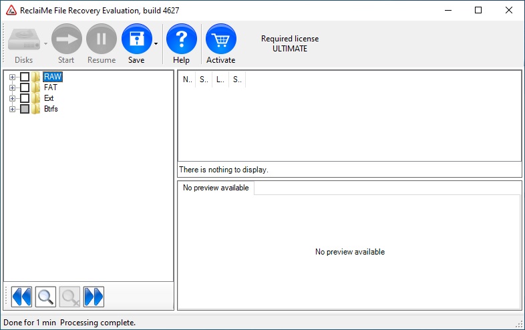Open the Save dropdown arrow
Viewport: 525px width, 330px height.
[x=156, y=43]
